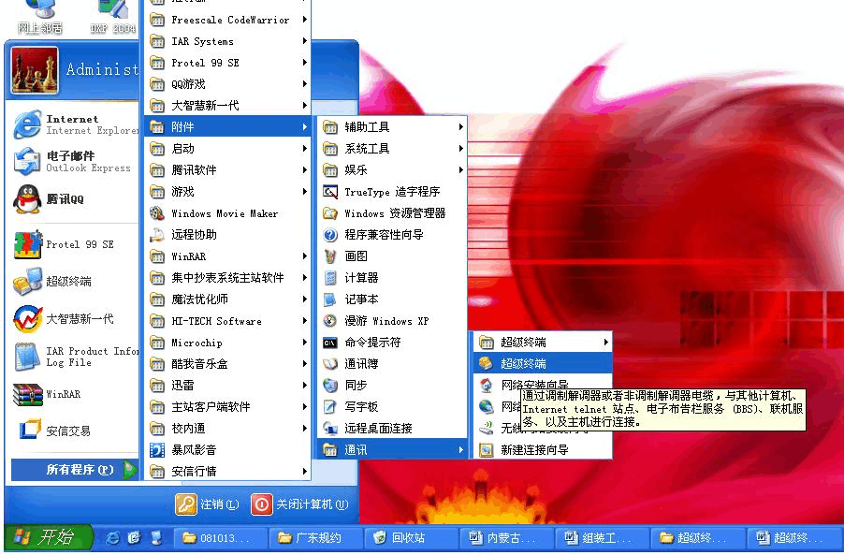
Task: Launch Windows Movie Maker
Action: [x=227, y=213]
